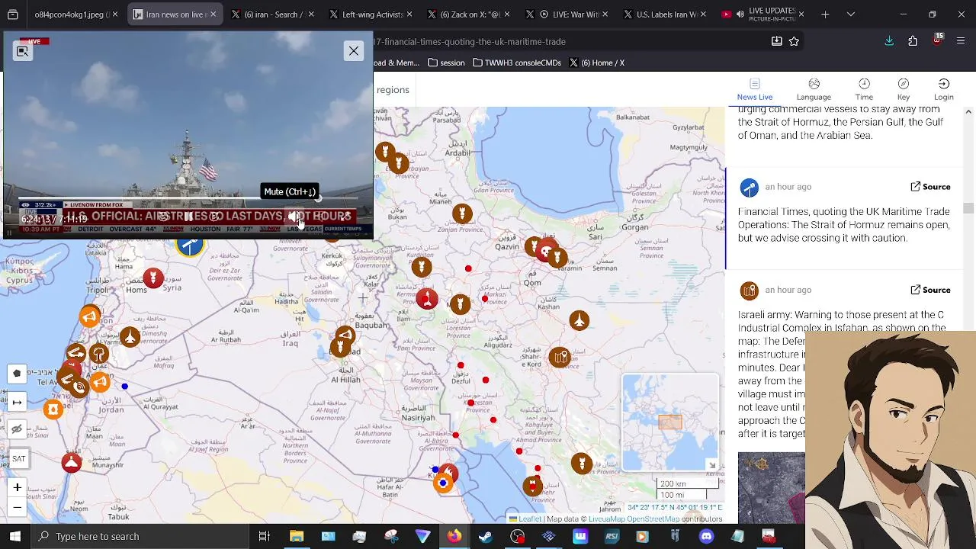The image size is (976, 549).
Task: Click the orange loudspeaker marker near Tripoli
Action: tap(89, 316)
